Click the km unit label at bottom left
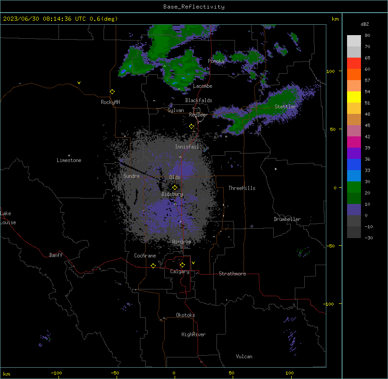Viewport: 388px width, 379px height. click(x=7, y=374)
